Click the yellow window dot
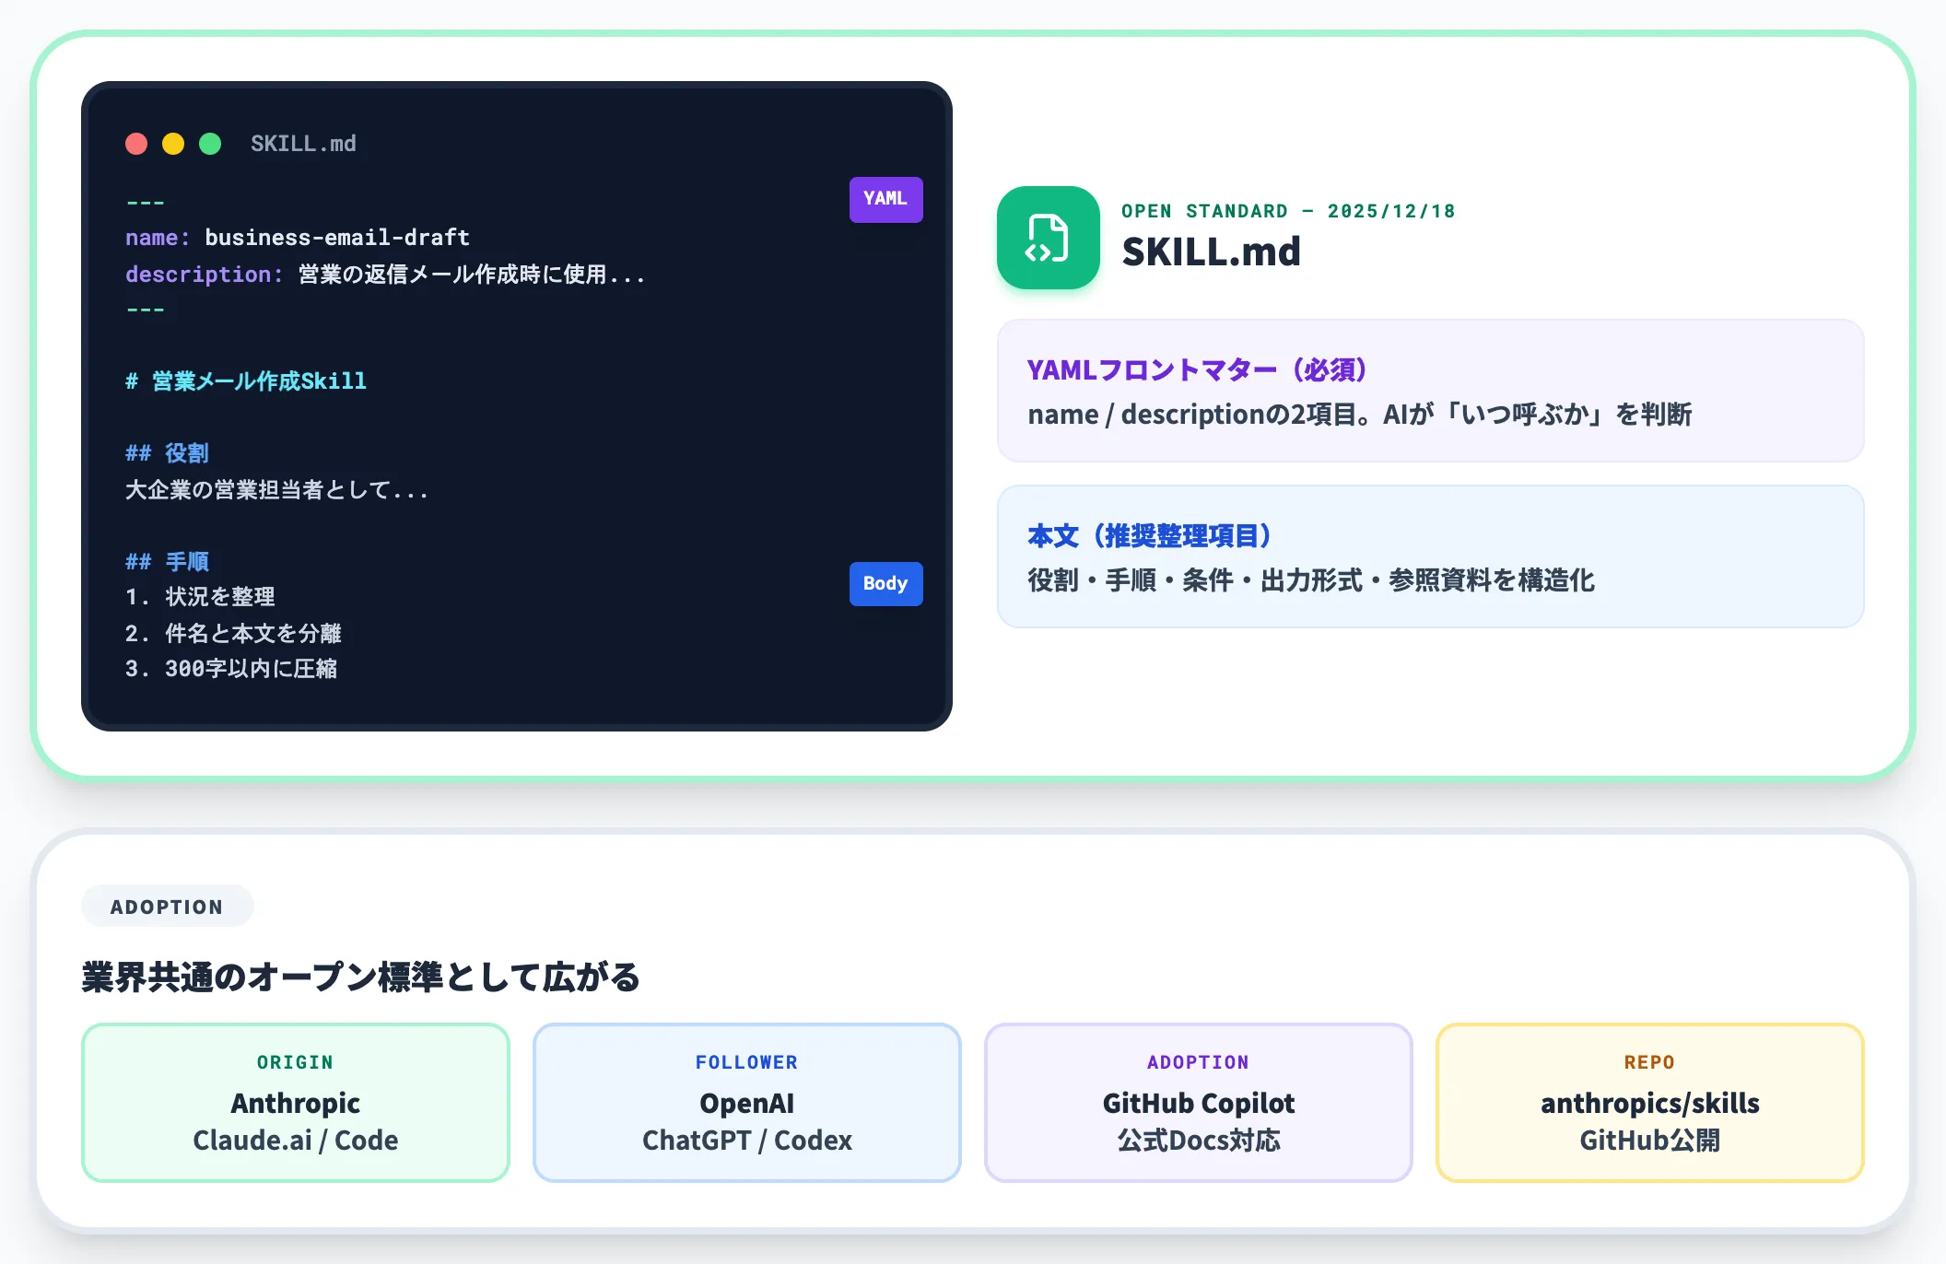The image size is (1946, 1264). coord(173,144)
